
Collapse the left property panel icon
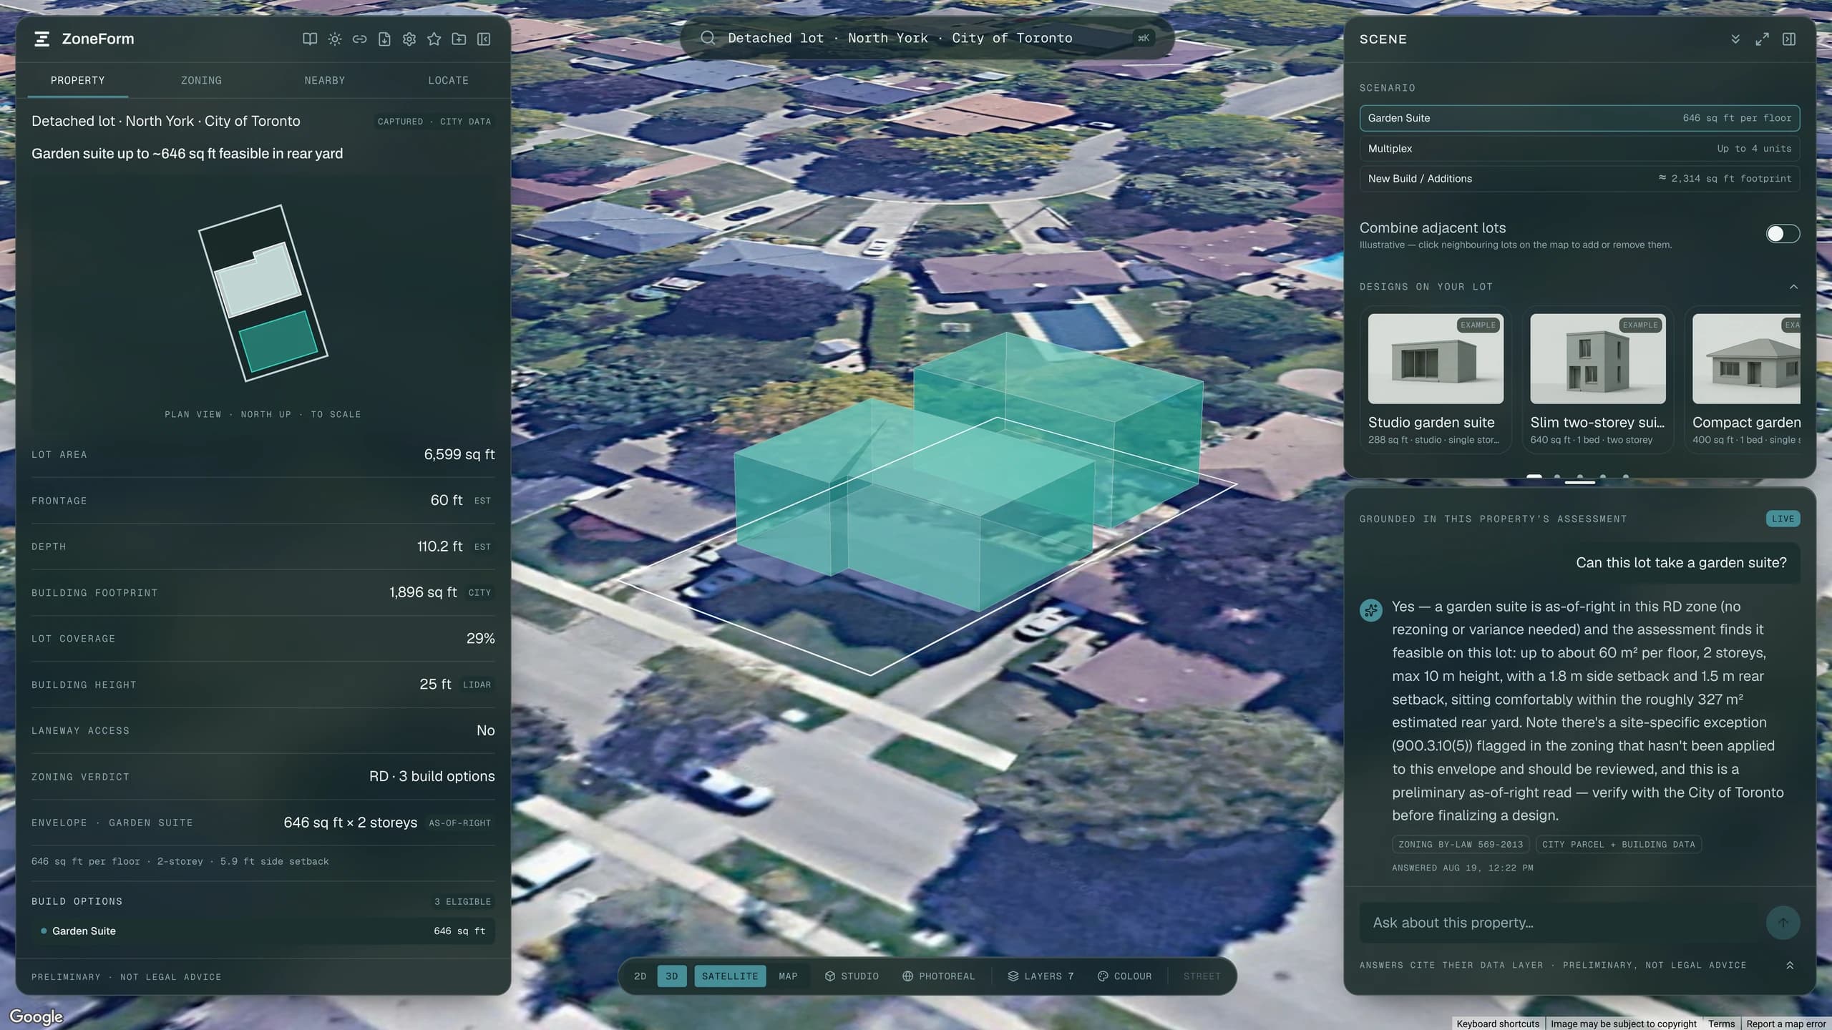(x=484, y=39)
